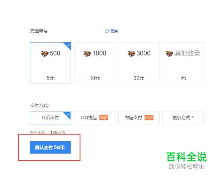Click the coin icon beside 其他数量
The width and height of the screenshot is (223, 181).
169,54
